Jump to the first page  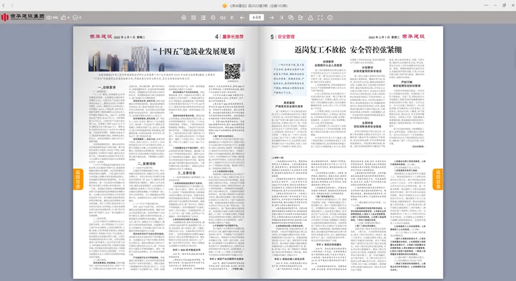click(232, 18)
